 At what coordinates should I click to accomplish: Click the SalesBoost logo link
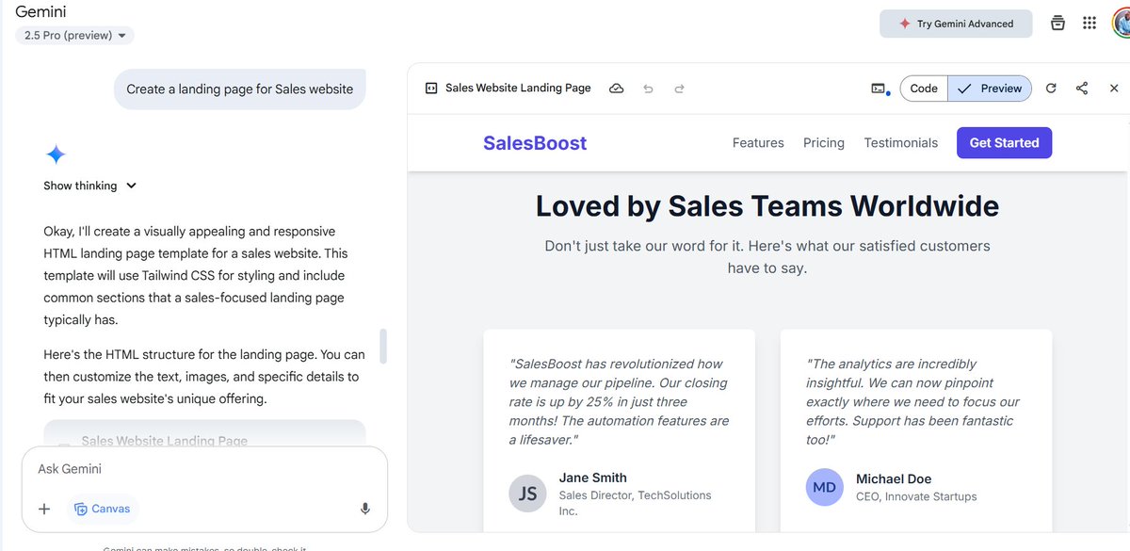click(x=535, y=143)
